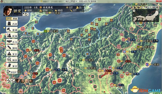Toggle the road display checkbox above minimap
The height and width of the screenshot is (94, 162).
click(x=142, y=7)
